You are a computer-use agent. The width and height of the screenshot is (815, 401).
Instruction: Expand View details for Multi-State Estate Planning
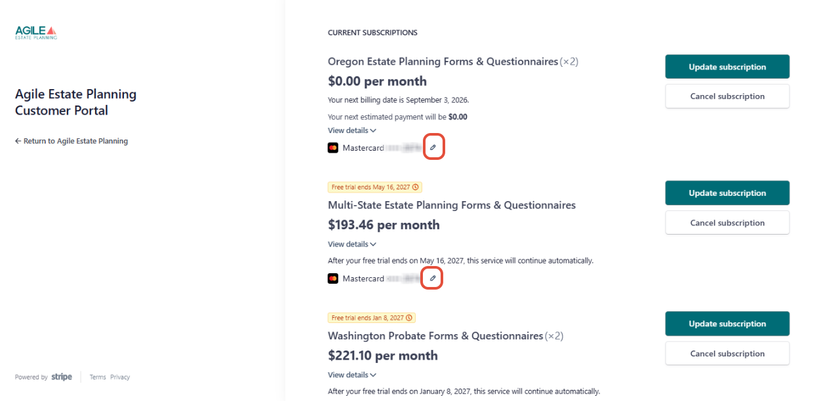pyautogui.click(x=352, y=244)
